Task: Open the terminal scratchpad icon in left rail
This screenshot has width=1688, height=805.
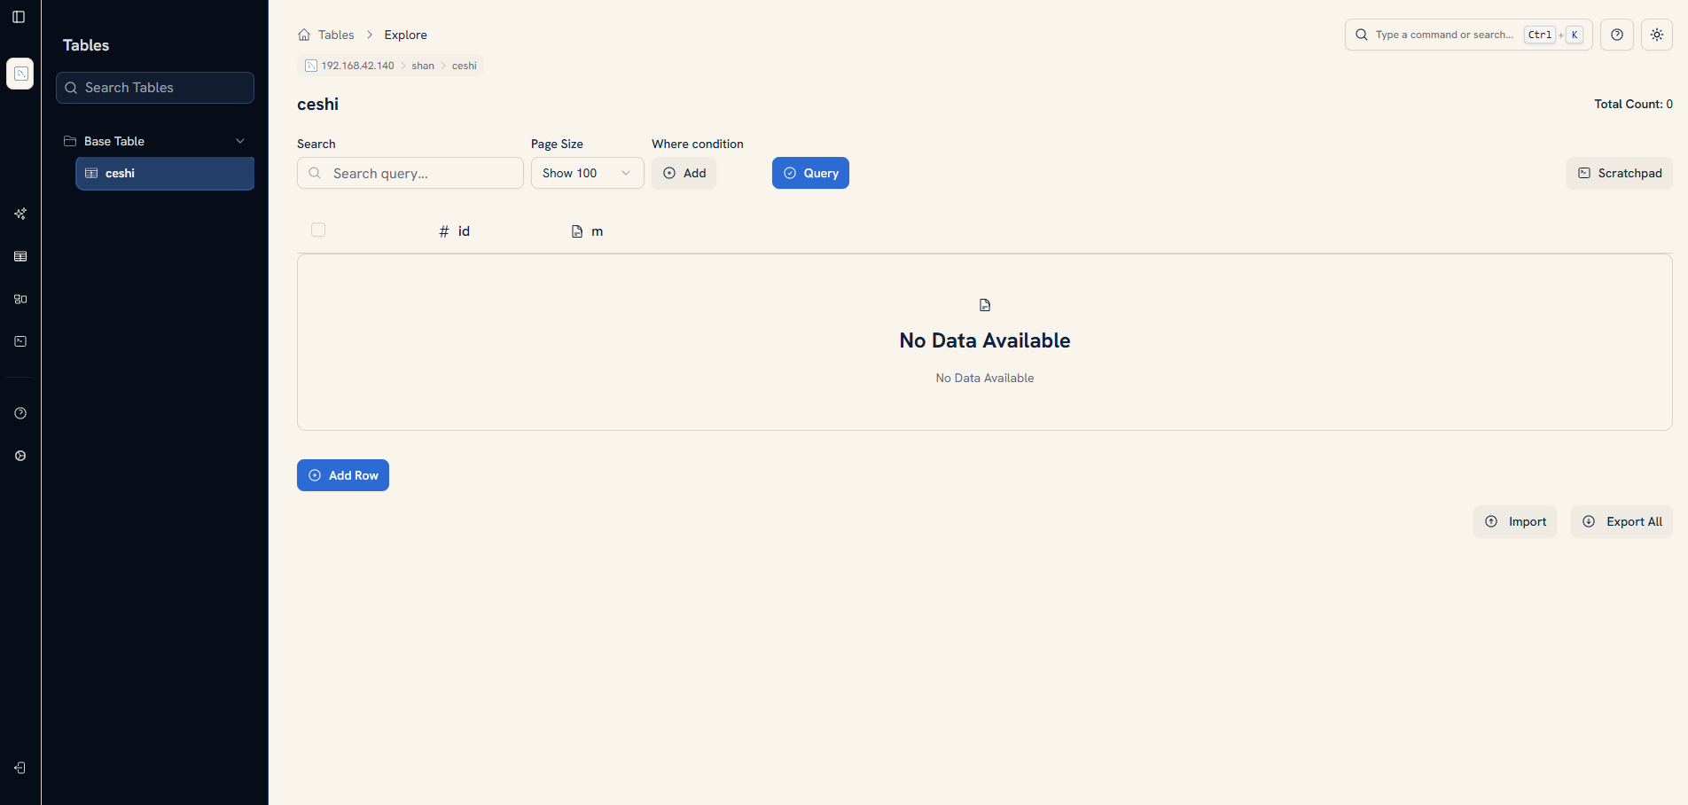Action: click(x=20, y=341)
